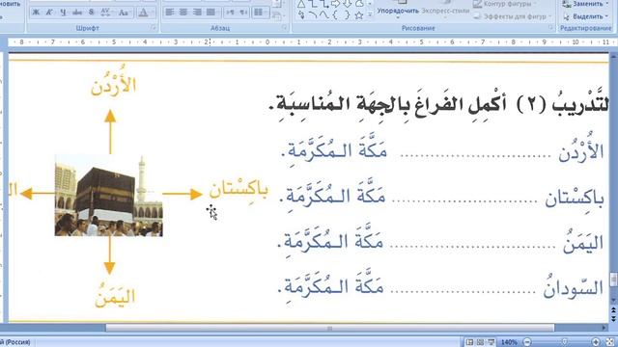The width and height of the screenshot is (618, 347).
Task: Select the star shape
Action: 358,15
